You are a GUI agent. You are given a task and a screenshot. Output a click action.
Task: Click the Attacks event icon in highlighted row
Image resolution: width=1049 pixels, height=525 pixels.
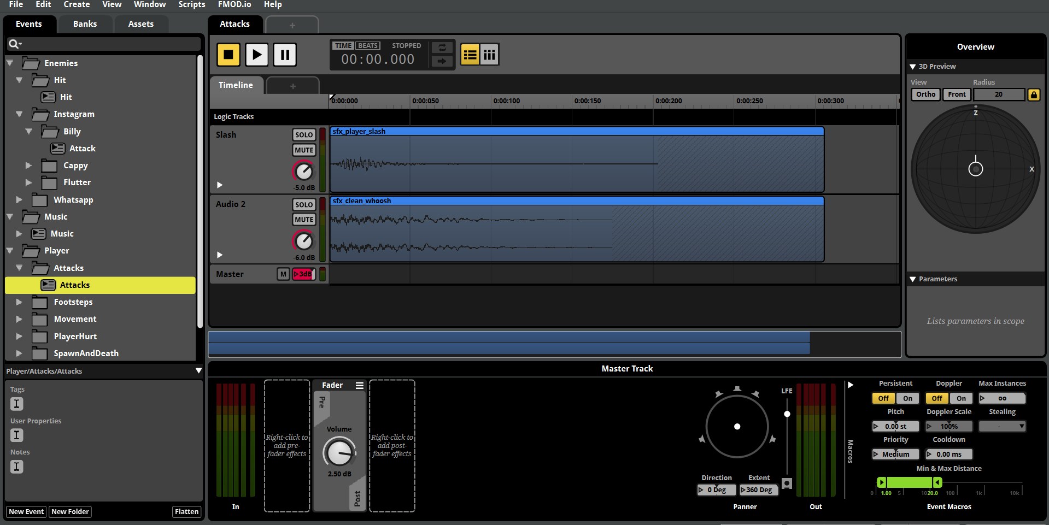coord(48,285)
